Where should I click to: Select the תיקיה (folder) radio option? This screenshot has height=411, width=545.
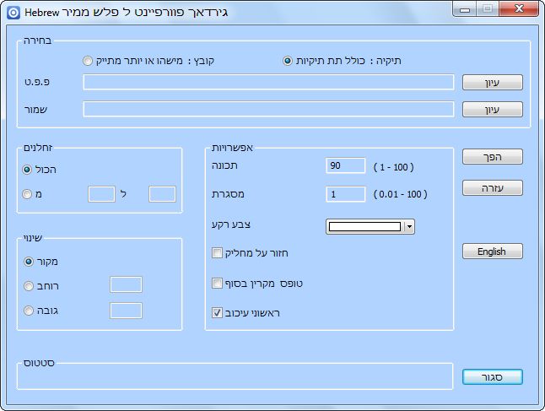click(288, 61)
